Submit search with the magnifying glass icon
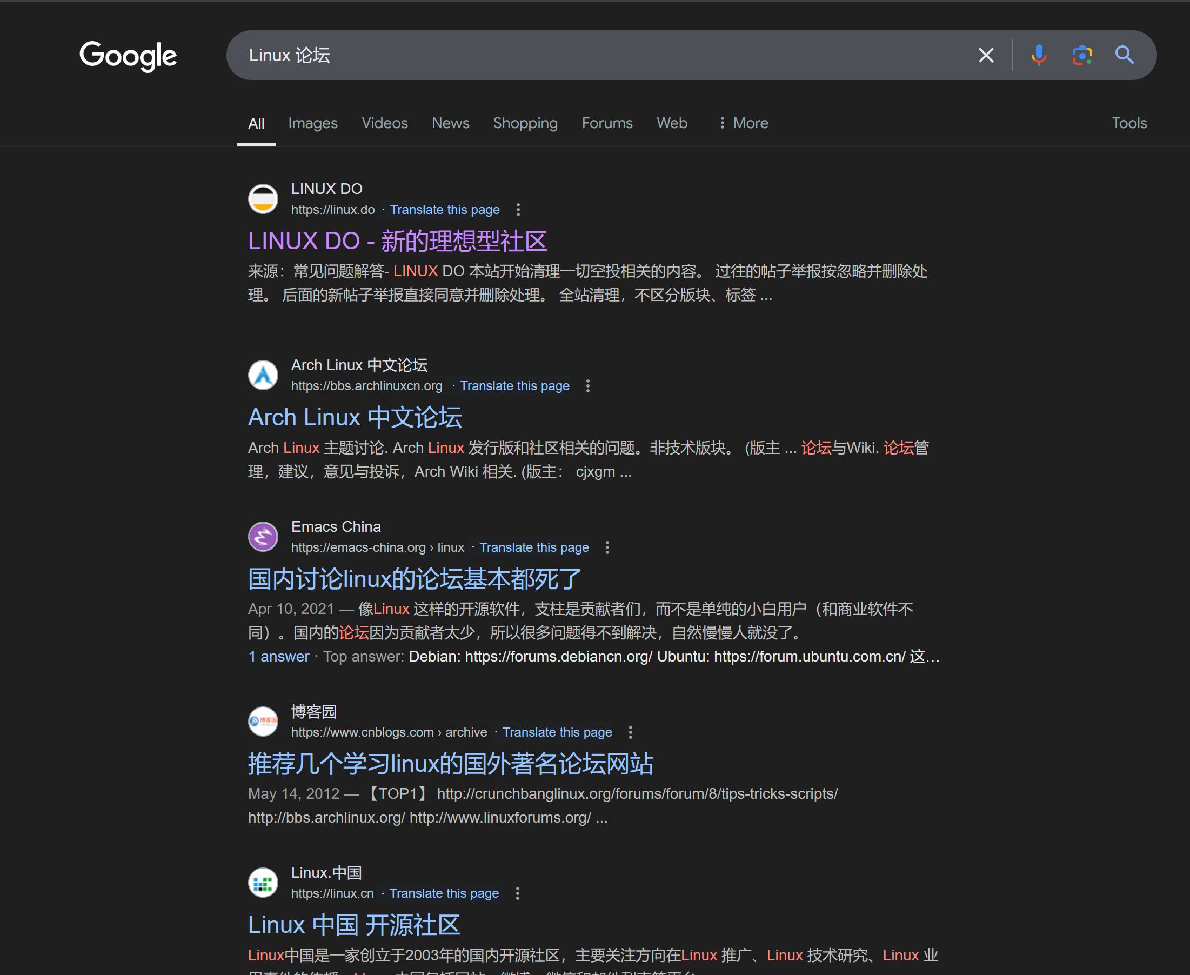Screen dimensions: 1190x975 pyautogui.click(x=1124, y=55)
